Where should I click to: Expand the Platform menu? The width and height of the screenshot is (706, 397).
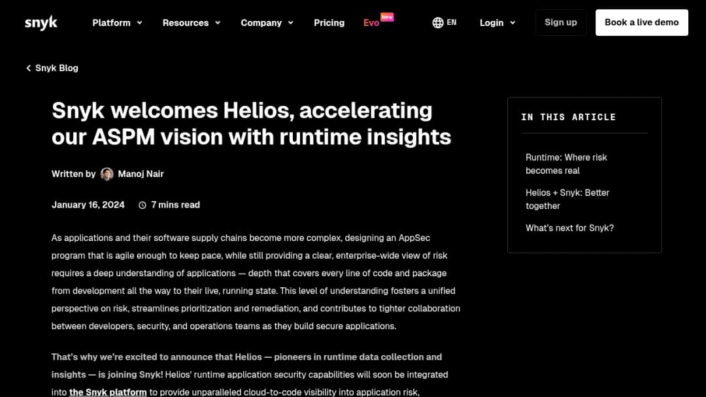[117, 22]
